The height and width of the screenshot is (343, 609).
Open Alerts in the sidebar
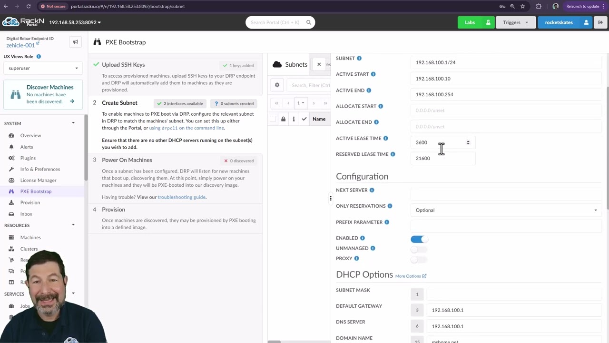(x=27, y=147)
